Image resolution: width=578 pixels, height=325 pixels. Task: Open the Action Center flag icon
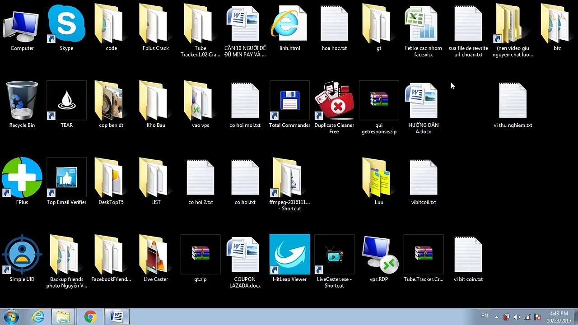538,317
